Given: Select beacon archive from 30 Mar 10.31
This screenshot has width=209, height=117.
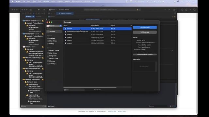Looking at the screenshot, I should (x=97, y=40).
